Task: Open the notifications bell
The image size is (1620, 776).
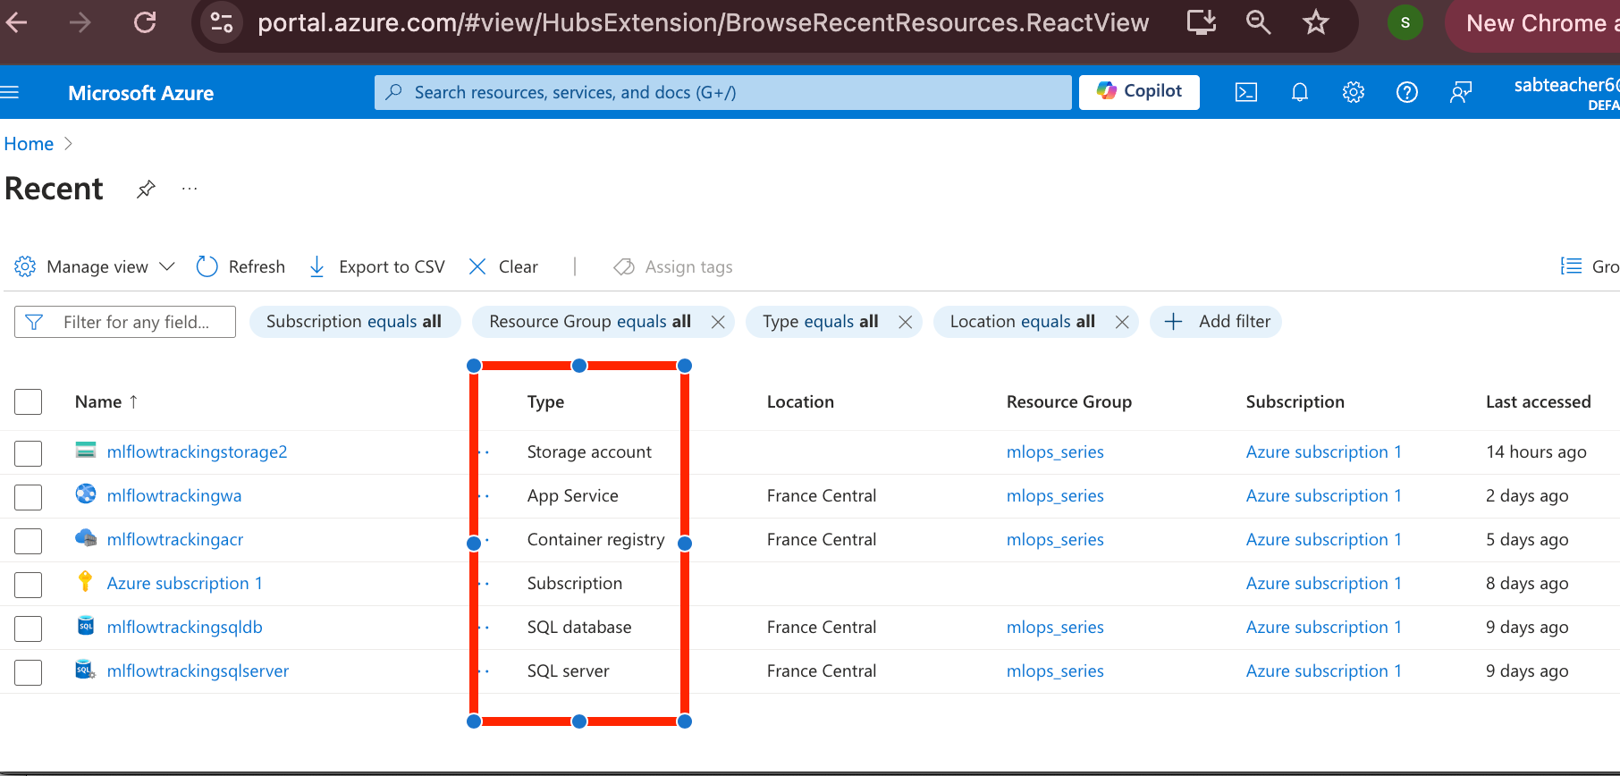Action: coord(1299,92)
